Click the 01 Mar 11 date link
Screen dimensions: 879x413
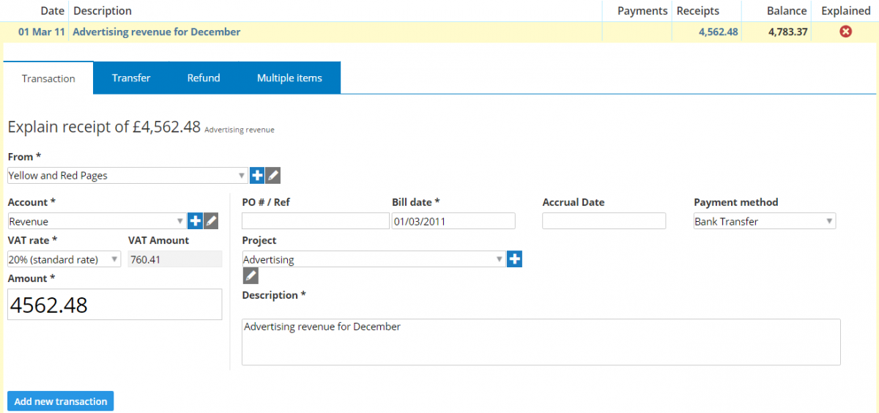(x=41, y=31)
